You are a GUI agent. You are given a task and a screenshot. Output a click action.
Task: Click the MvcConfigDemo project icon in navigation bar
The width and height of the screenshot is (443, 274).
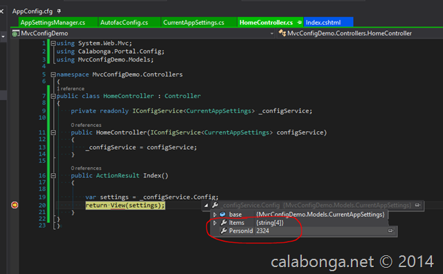click(15, 33)
